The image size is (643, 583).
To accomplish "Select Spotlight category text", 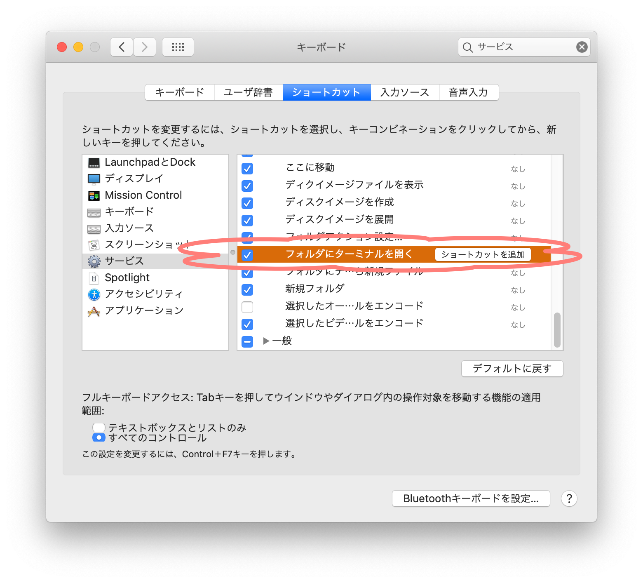I will tap(127, 278).
